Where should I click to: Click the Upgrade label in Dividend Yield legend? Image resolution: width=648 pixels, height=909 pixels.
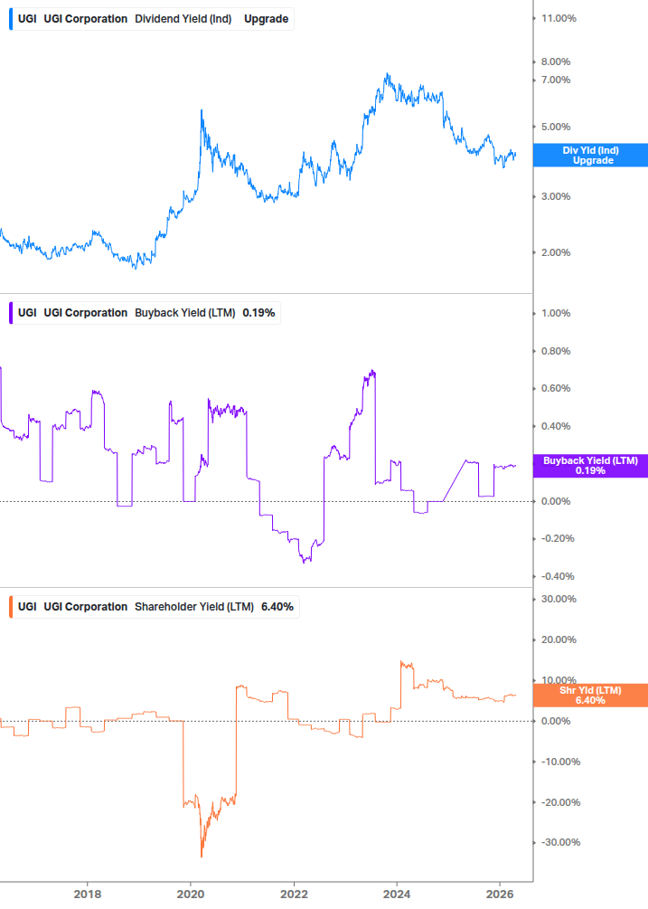click(266, 19)
